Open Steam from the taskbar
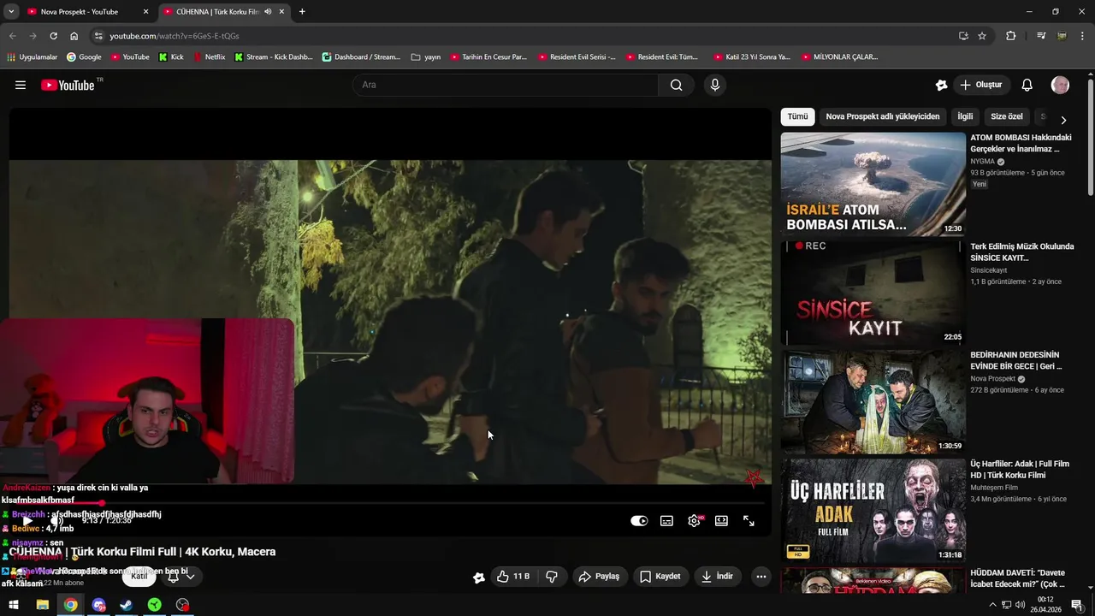The height and width of the screenshot is (616, 1095). coord(127,605)
